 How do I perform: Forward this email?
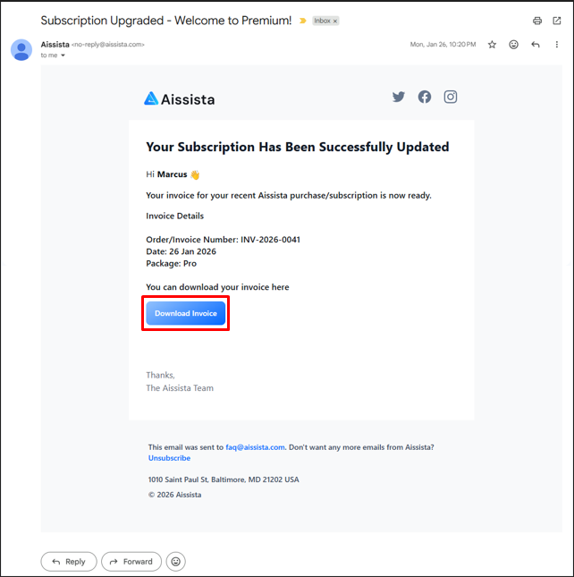(x=131, y=562)
